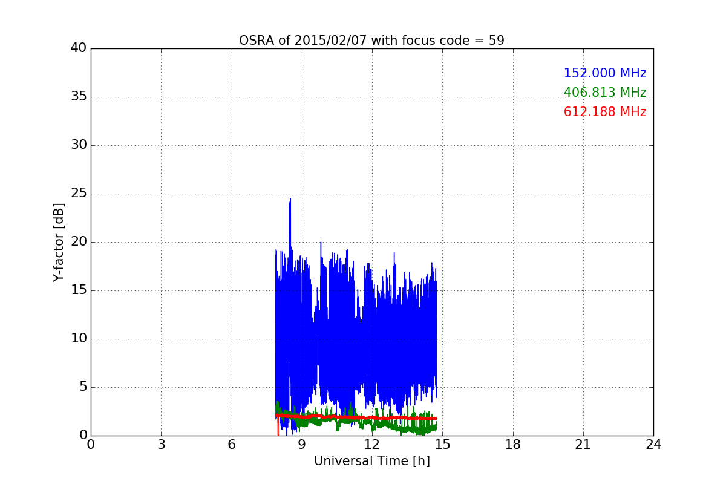Screen dimensions: 726x484
Task: Click y-axis tick label 40
Action: 79,48
